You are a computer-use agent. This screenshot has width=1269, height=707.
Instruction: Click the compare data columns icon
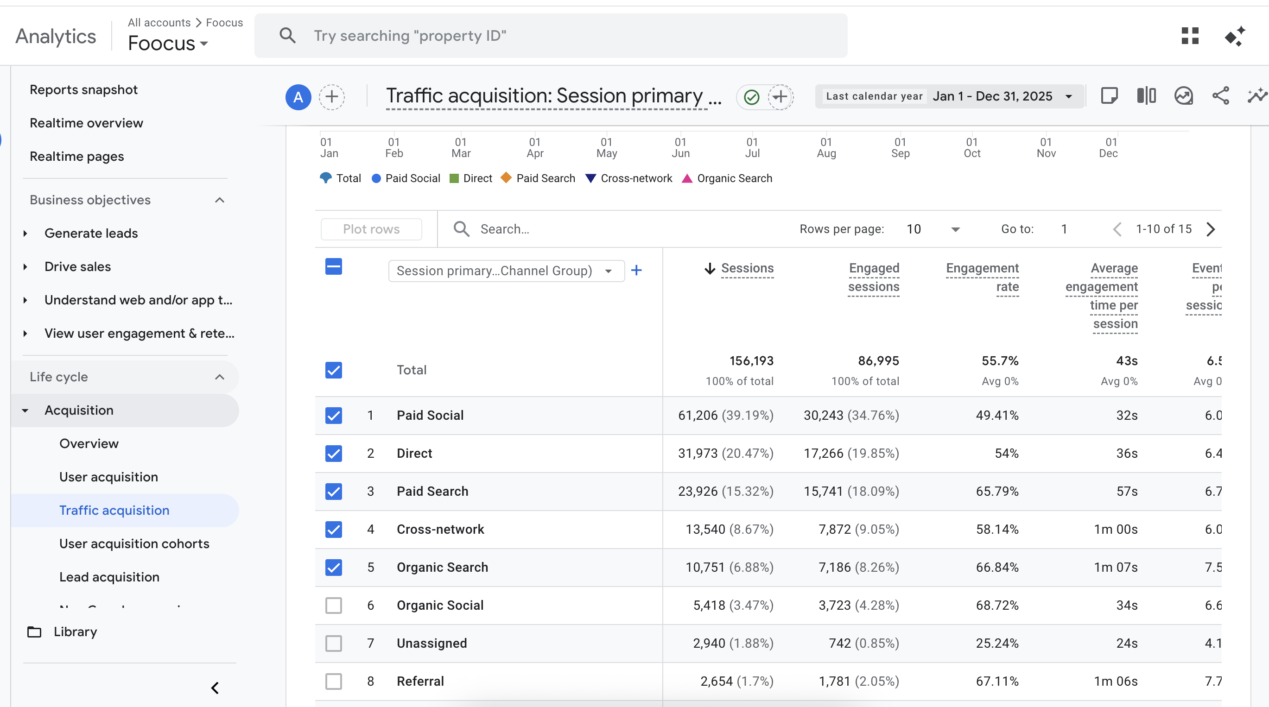point(1146,95)
